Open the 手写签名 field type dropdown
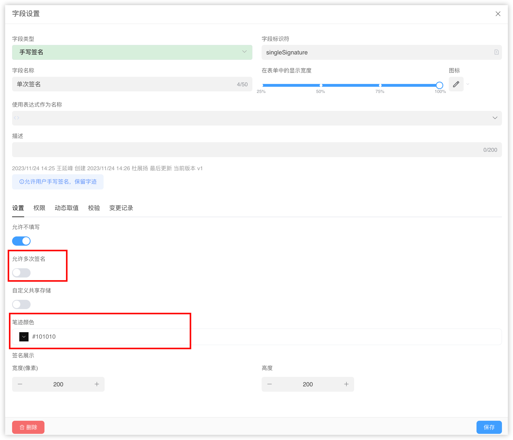 pyautogui.click(x=132, y=52)
